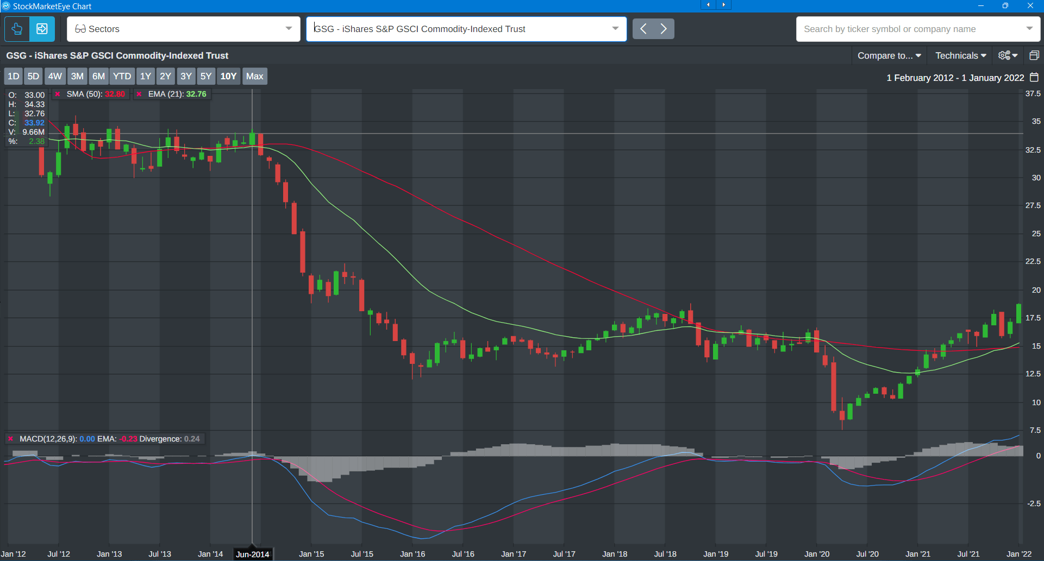
Task: Click the Jan '20 axis label
Action: point(817,554)
